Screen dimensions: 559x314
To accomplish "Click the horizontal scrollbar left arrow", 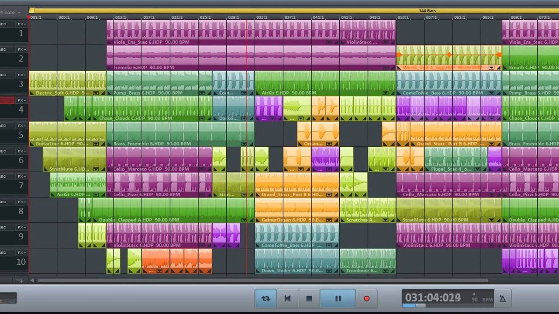I will click(31, 280).
